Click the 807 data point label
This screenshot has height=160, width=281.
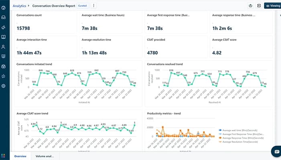click(x=117, y=71)
